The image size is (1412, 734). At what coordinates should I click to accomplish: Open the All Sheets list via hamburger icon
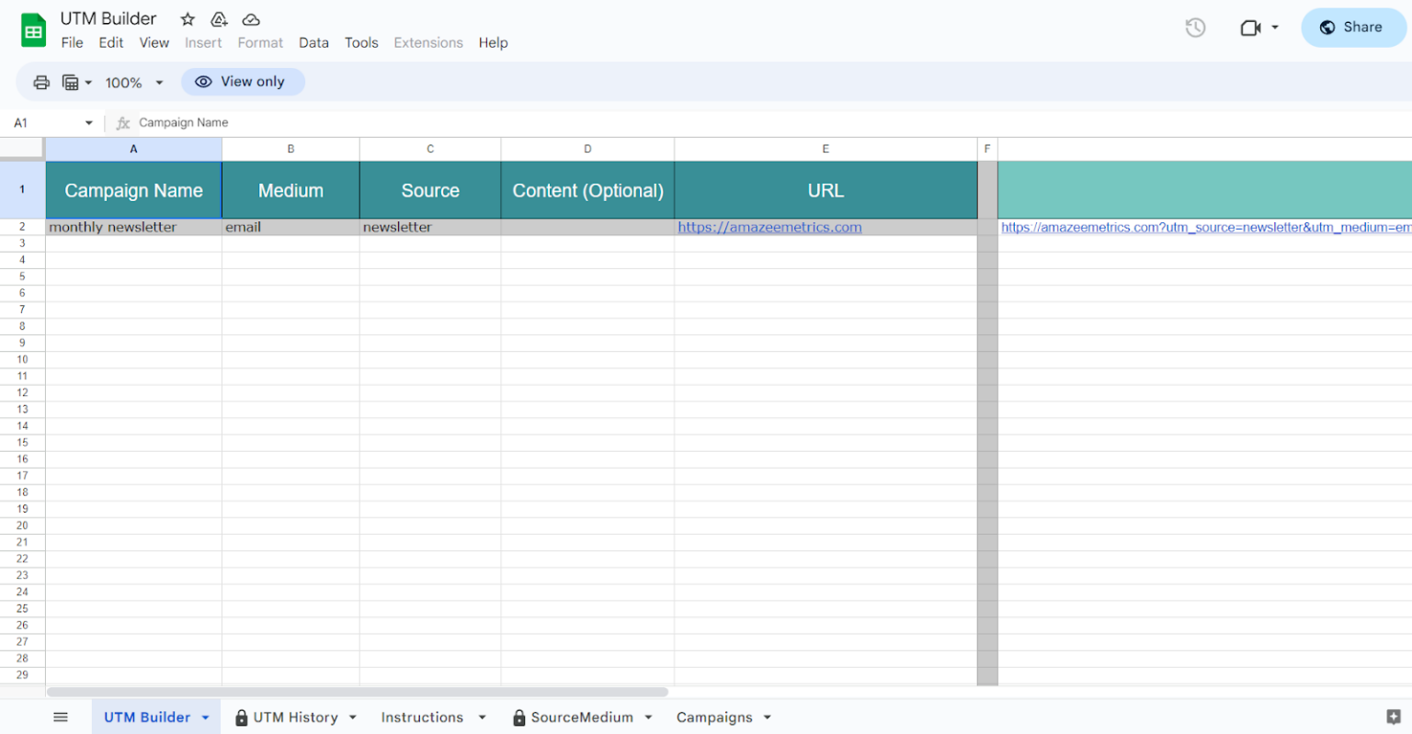61,717
